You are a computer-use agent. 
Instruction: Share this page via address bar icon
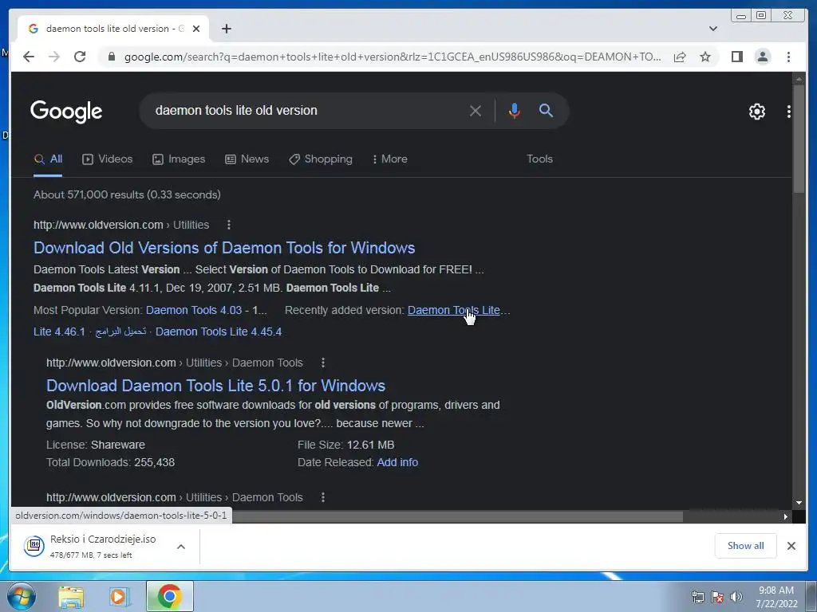(680, 57)
